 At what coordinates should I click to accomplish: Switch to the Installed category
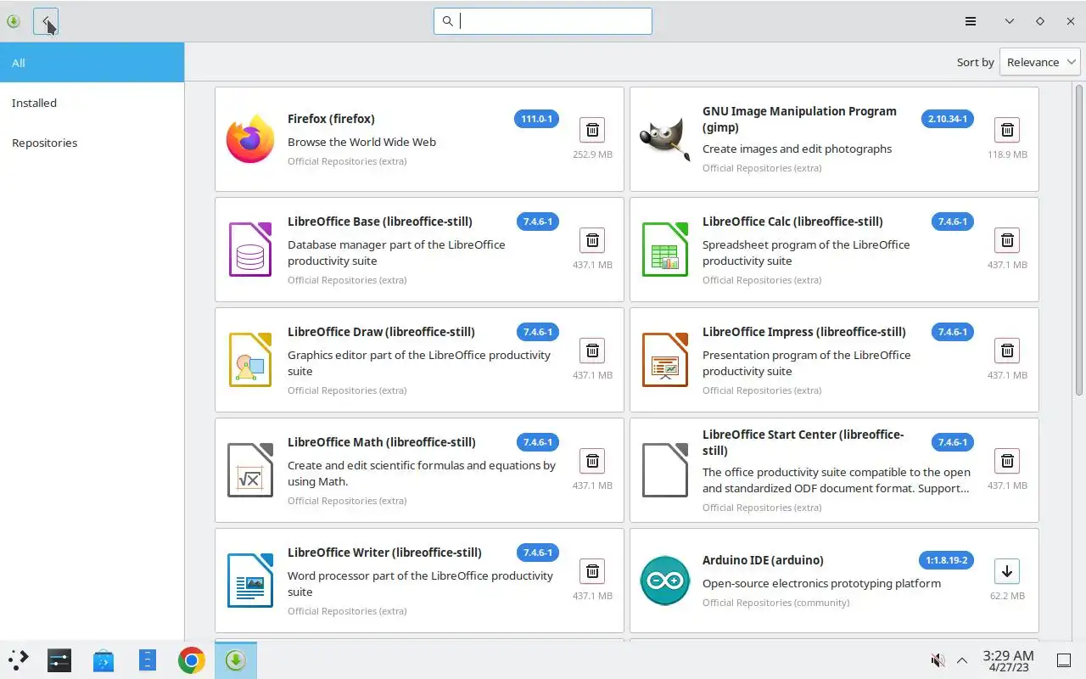click(92, 103)
